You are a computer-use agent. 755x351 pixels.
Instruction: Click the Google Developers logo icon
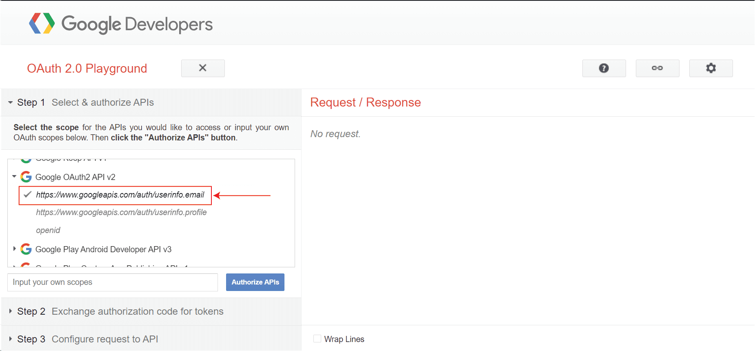tap(42, 23)
